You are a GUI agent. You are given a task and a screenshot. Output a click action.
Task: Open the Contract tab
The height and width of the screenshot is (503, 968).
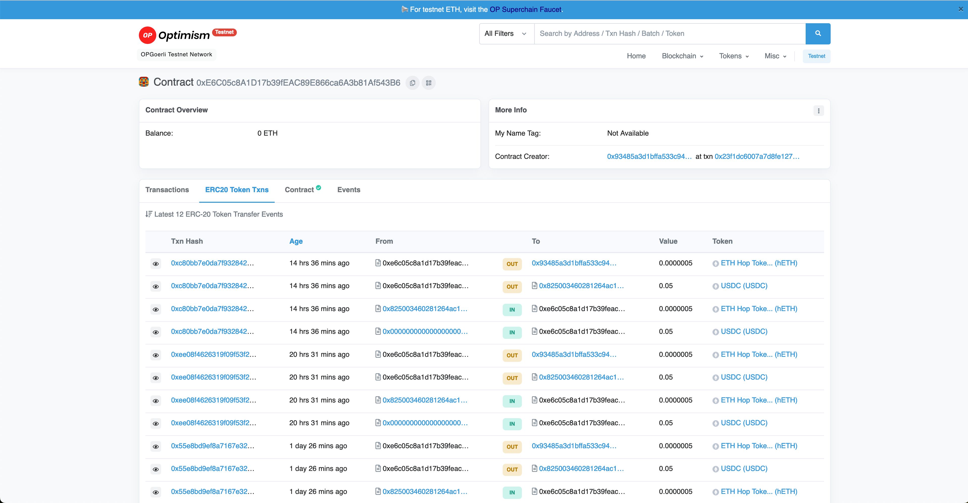[x=299, y=190]
